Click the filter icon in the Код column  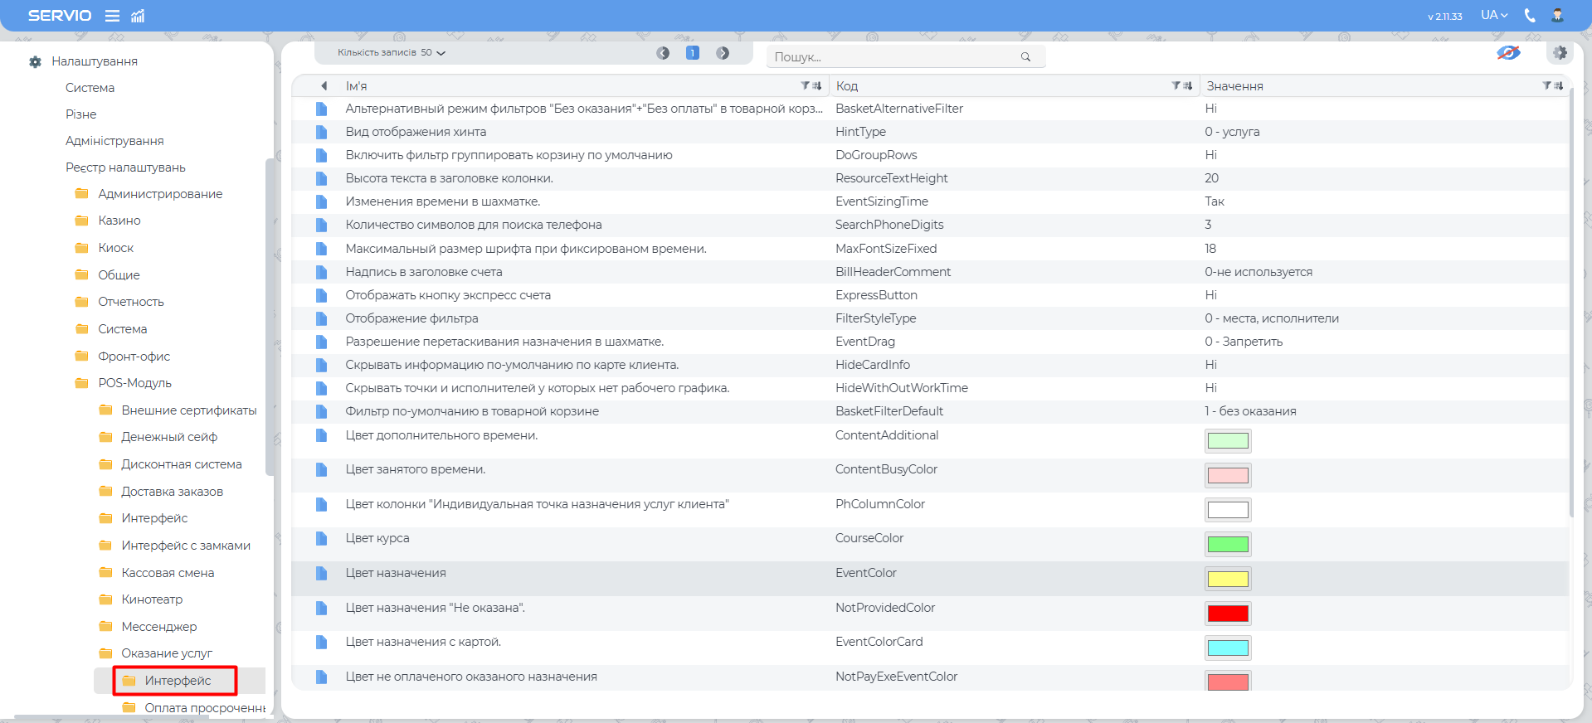tap(1176, 85)
